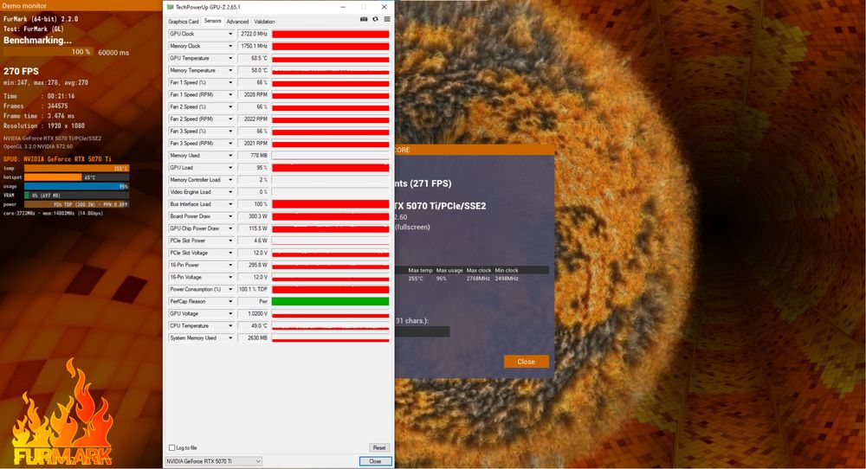Click the orange temp bar in FurMark monitor

coord(77,168)
